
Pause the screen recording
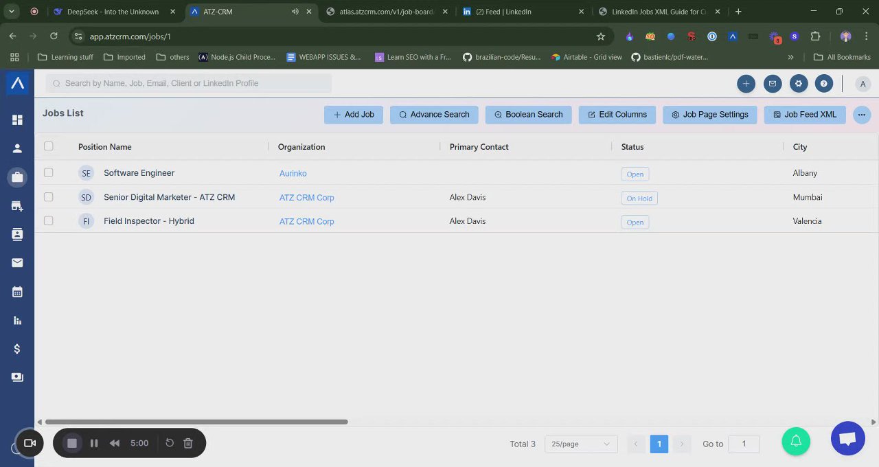click(94, 443)
